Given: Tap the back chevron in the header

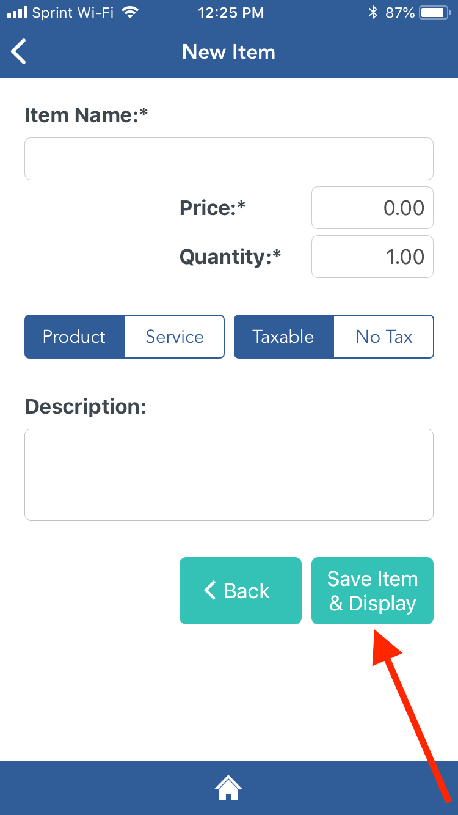Looking at the screenshot, I should (x=20, y=52).
